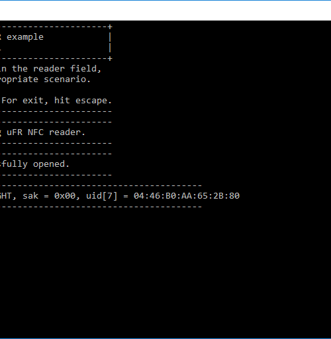Click the word "field," in the console
The height and width of the screenshot is (339, 331).
click(x=85, y=69)
